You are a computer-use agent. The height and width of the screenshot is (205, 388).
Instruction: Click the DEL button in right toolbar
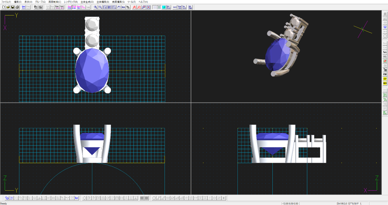[x=385, y=57]
